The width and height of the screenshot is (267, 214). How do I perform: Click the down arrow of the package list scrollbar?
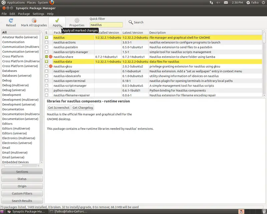click(264, 95)
